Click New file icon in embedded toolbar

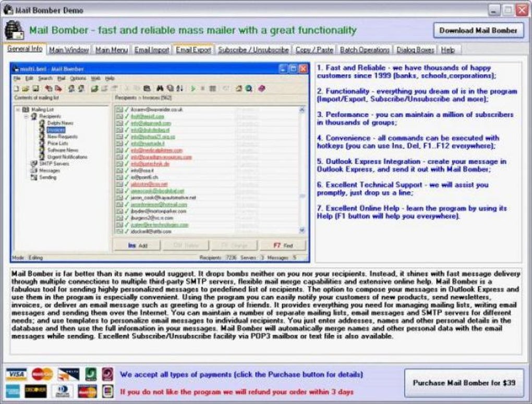[16, 89]
